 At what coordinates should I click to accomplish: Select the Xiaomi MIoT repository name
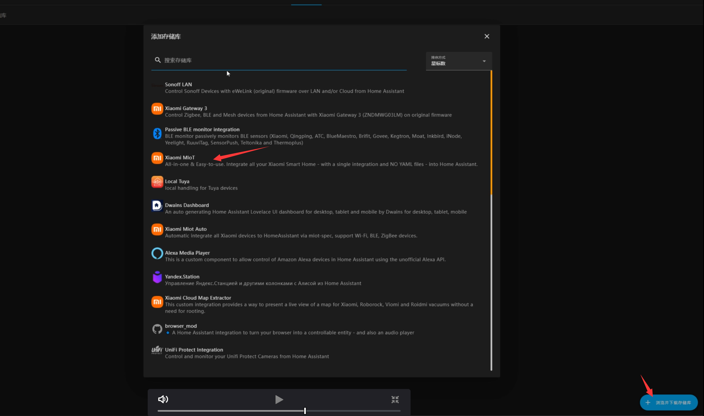[x=180, y=157]
